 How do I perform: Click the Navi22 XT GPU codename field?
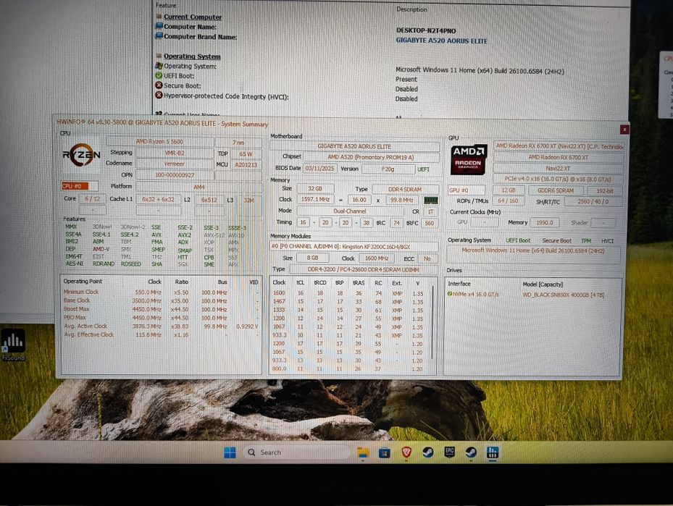click(x=558, y=169)
